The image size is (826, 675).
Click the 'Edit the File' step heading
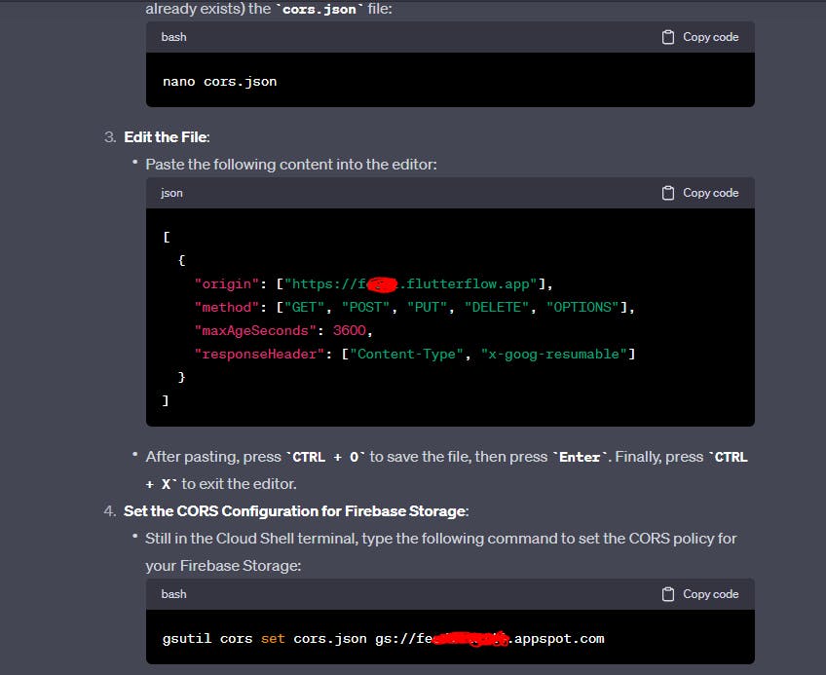(x=167, y=137)
